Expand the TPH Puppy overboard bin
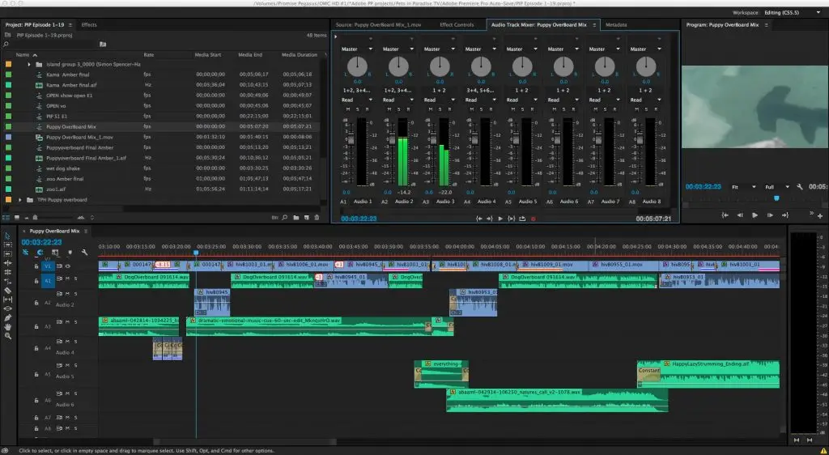This screenshot has width=829, height=455. tap(20, 200)
